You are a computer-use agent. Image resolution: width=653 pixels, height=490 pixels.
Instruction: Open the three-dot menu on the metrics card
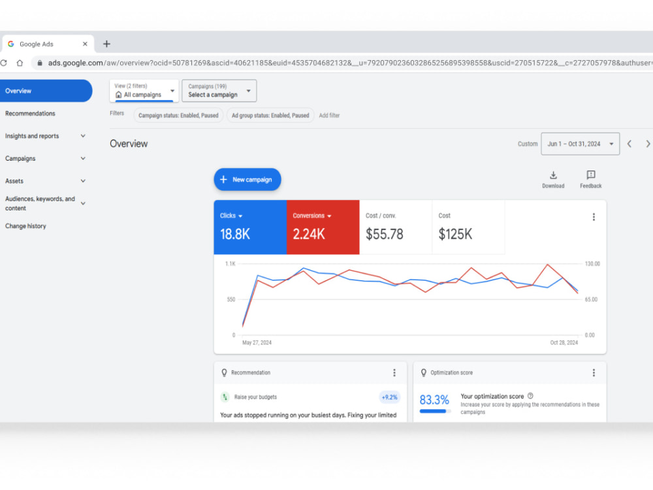(x=594, y=217)
